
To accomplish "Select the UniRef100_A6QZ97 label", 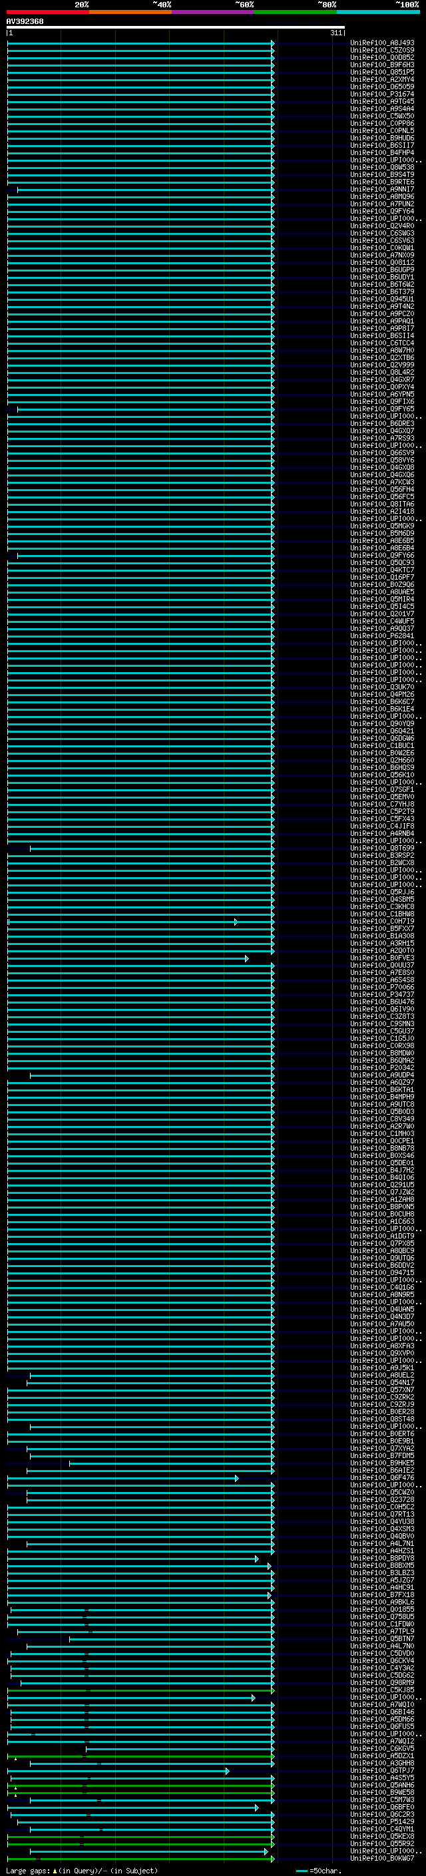I will pyautogui.click(x=382, y=1082).
